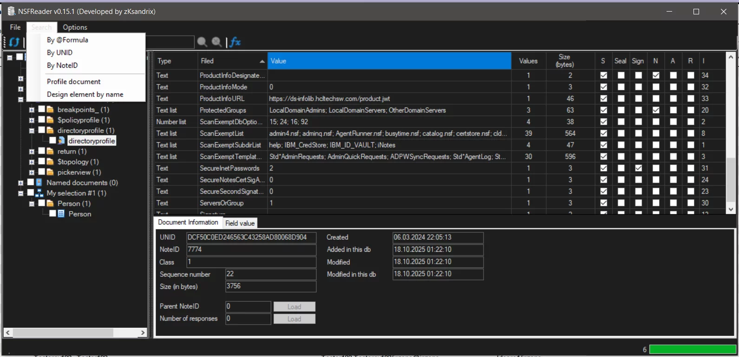Open the Options menu
Image resolution: width=739 pixels, height=357 pixels.
pos(75,27)
